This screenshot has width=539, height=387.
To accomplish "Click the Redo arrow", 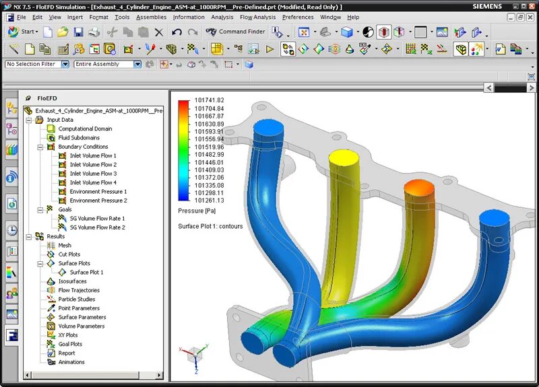I will click(193, 32).
